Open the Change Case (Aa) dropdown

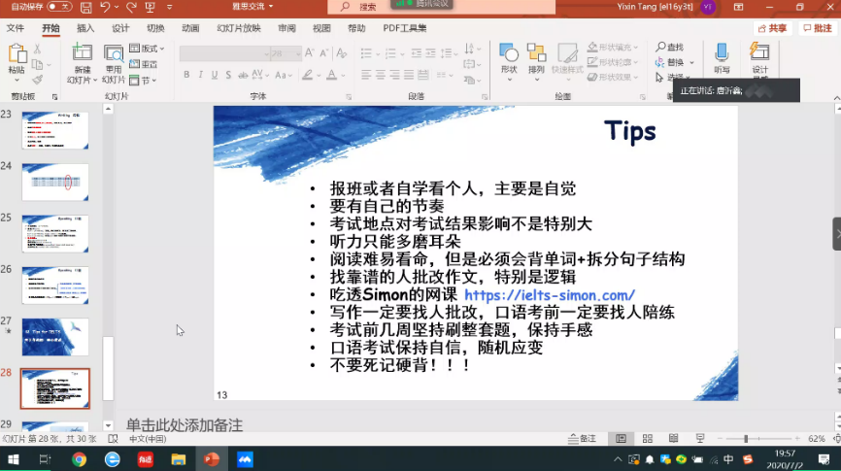284,75
